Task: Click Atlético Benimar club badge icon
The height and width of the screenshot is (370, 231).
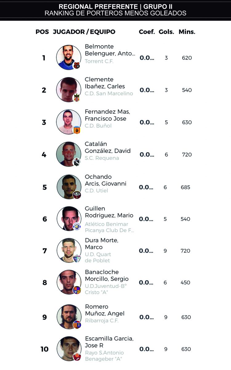Action: point(77,227)
